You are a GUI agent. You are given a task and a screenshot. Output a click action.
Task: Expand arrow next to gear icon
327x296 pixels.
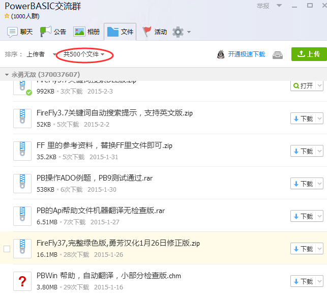point(189,32)
